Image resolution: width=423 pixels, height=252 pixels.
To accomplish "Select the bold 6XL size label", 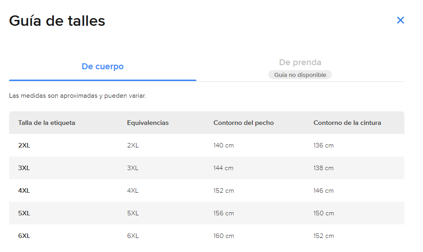I will pos(24,236).
